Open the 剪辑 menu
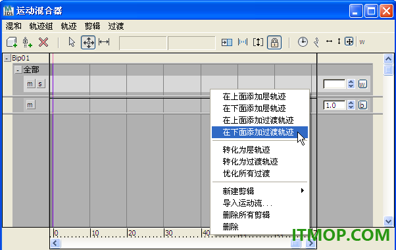Viewport: 396px width, 250px height. (92, 26)
